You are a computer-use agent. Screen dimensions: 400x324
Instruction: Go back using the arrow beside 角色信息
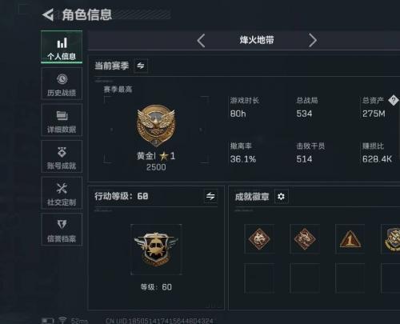click(48, 14)
